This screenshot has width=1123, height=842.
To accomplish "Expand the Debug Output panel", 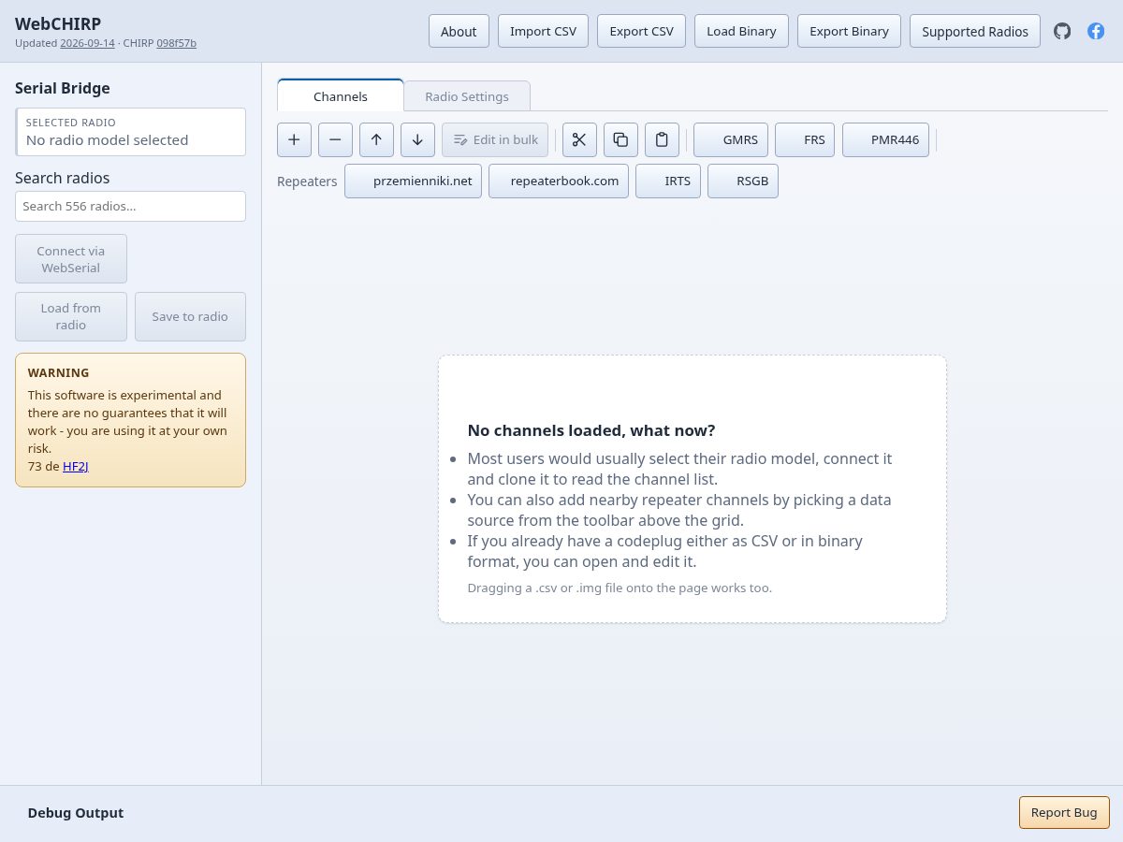I will 76,813.
